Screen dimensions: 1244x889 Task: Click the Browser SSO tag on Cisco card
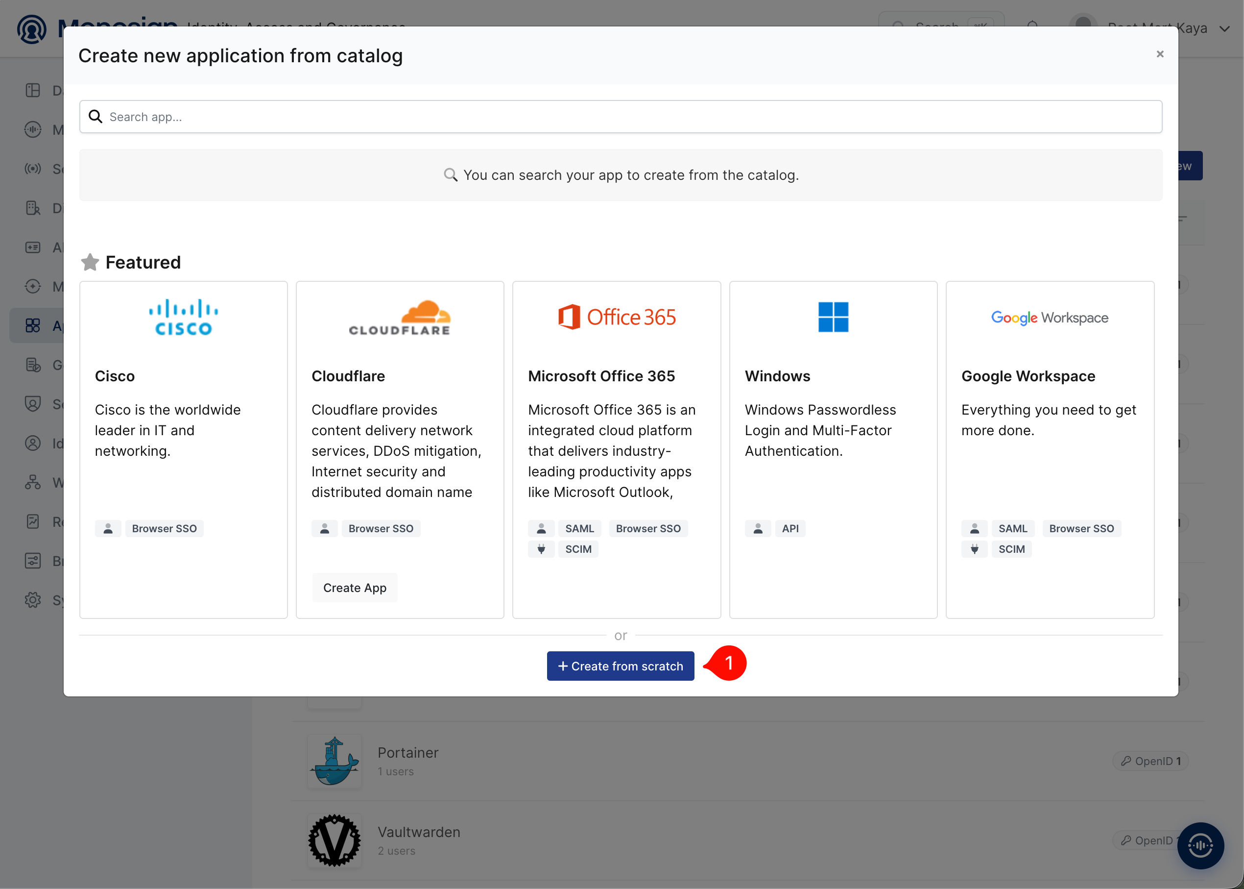click(165, 528)
